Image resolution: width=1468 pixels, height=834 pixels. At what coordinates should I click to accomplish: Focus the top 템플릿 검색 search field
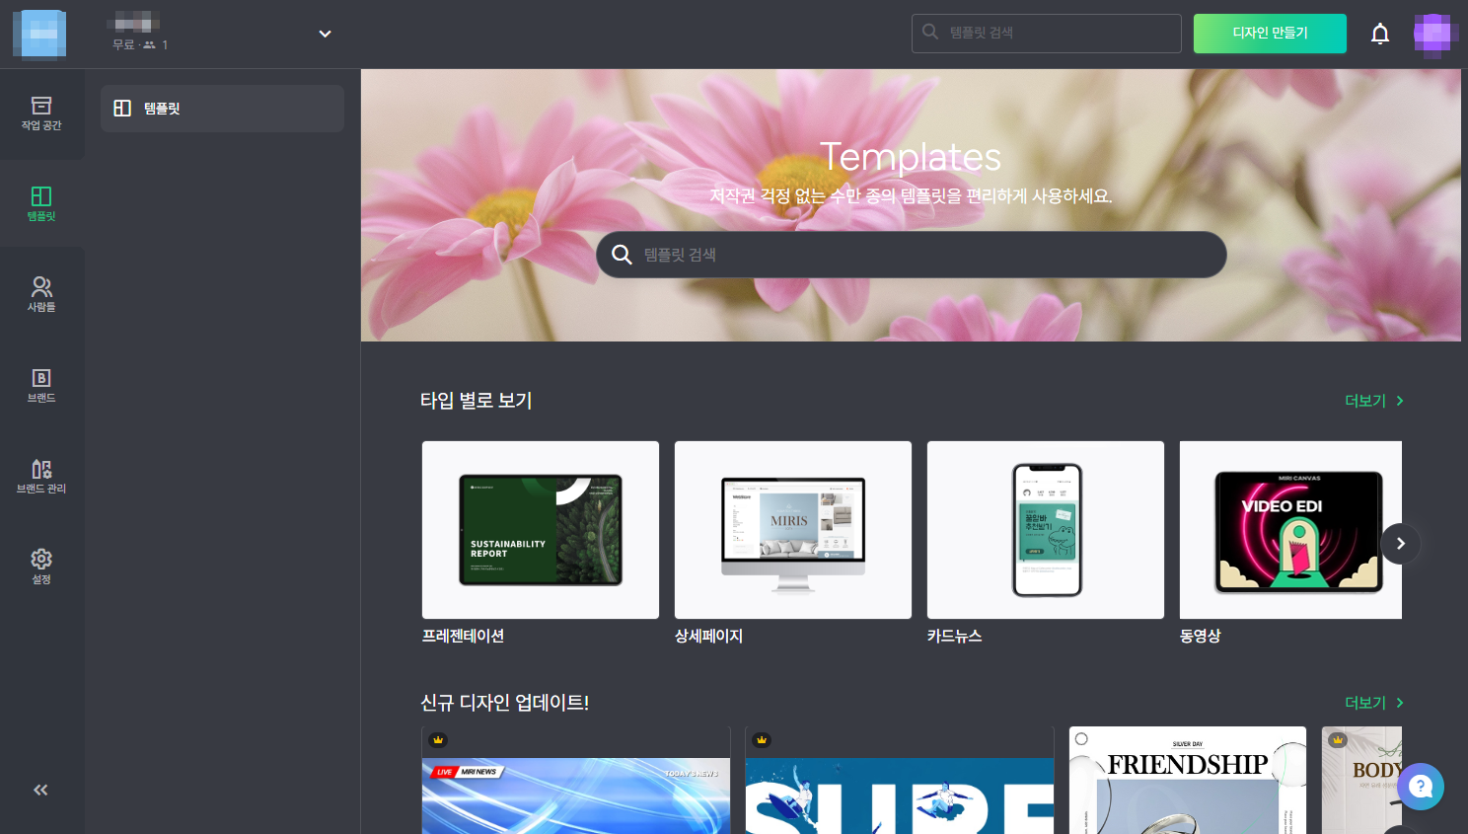1047,34
